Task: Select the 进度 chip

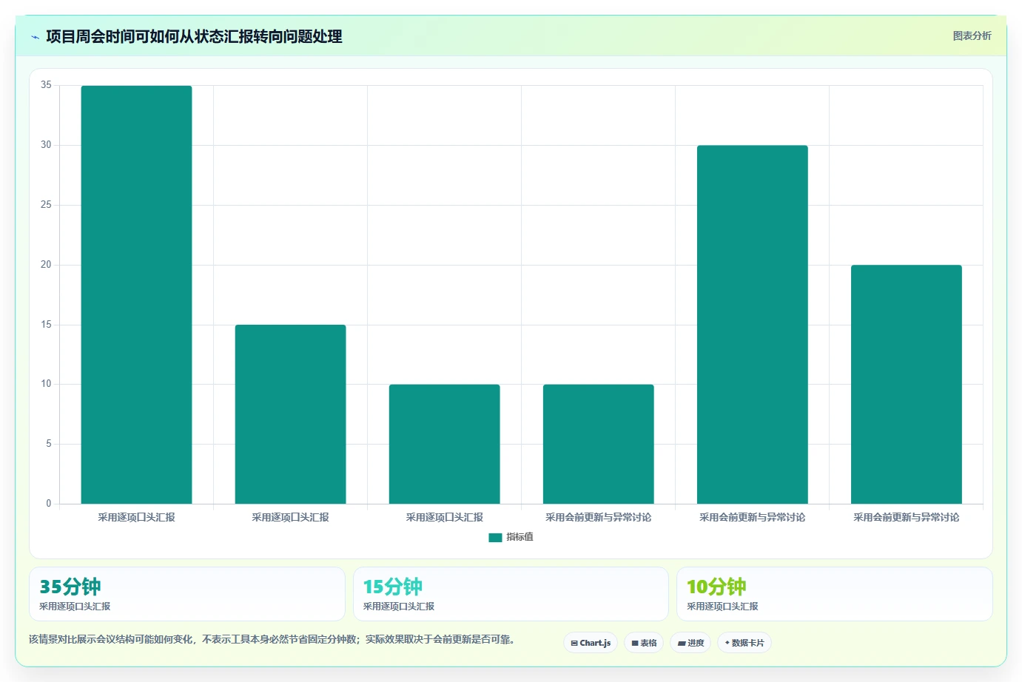Action: click(690, 643)
